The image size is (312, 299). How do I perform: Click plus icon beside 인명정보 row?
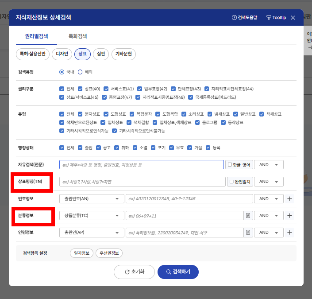pyautogui.click(x=290, y=233)
